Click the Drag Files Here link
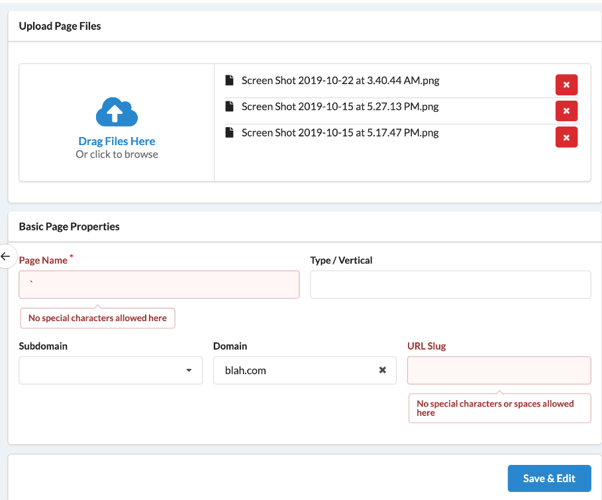 point(117,141)
